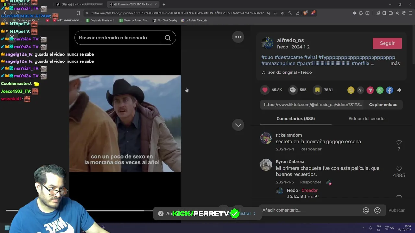Open 'Copia de Sheets + F...' bookmark
This screenshot has width=415, height=233.
101,20
